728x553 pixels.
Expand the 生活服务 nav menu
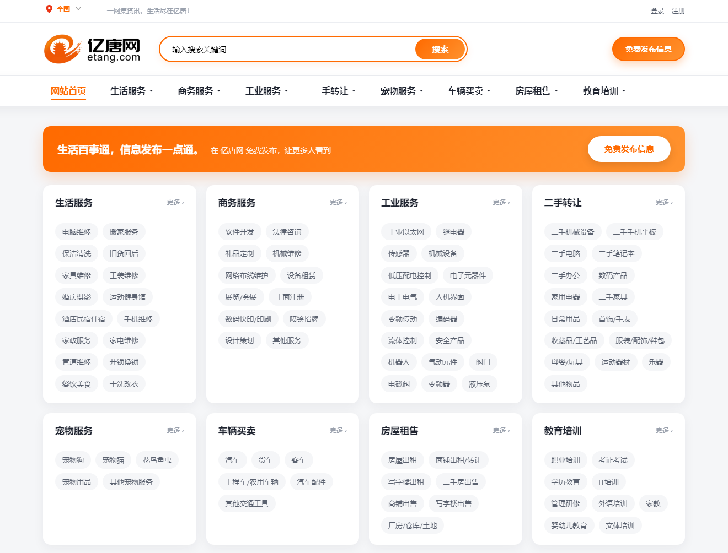pos(131,91)
